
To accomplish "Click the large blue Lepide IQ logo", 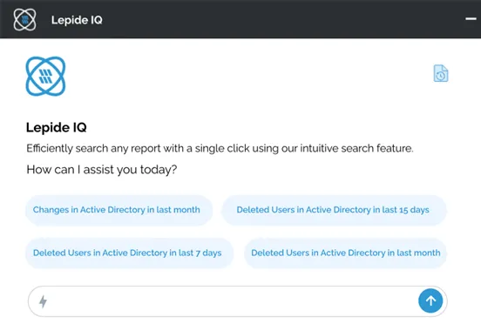I will click(x=45, y=76).
